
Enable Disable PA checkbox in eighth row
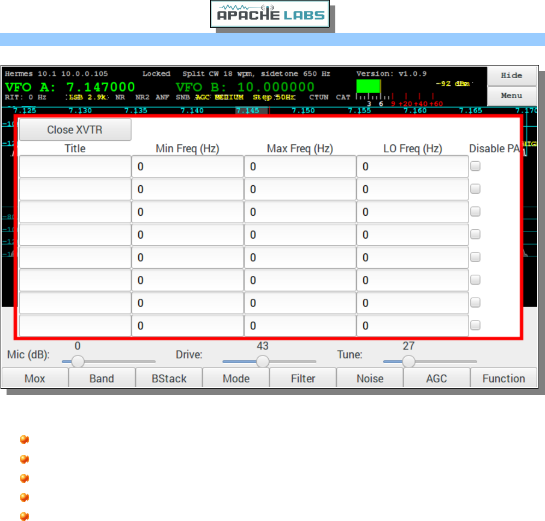[476, 325]
